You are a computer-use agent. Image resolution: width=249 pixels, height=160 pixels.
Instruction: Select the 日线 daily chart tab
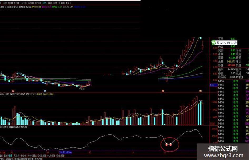[45, 3]
